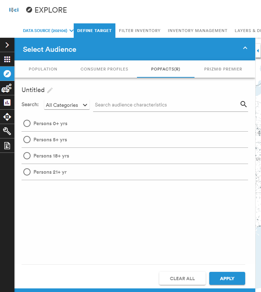Open the All Categories dropdown
The height and width of the screenshot is (292, 261).
coord(67,105)
